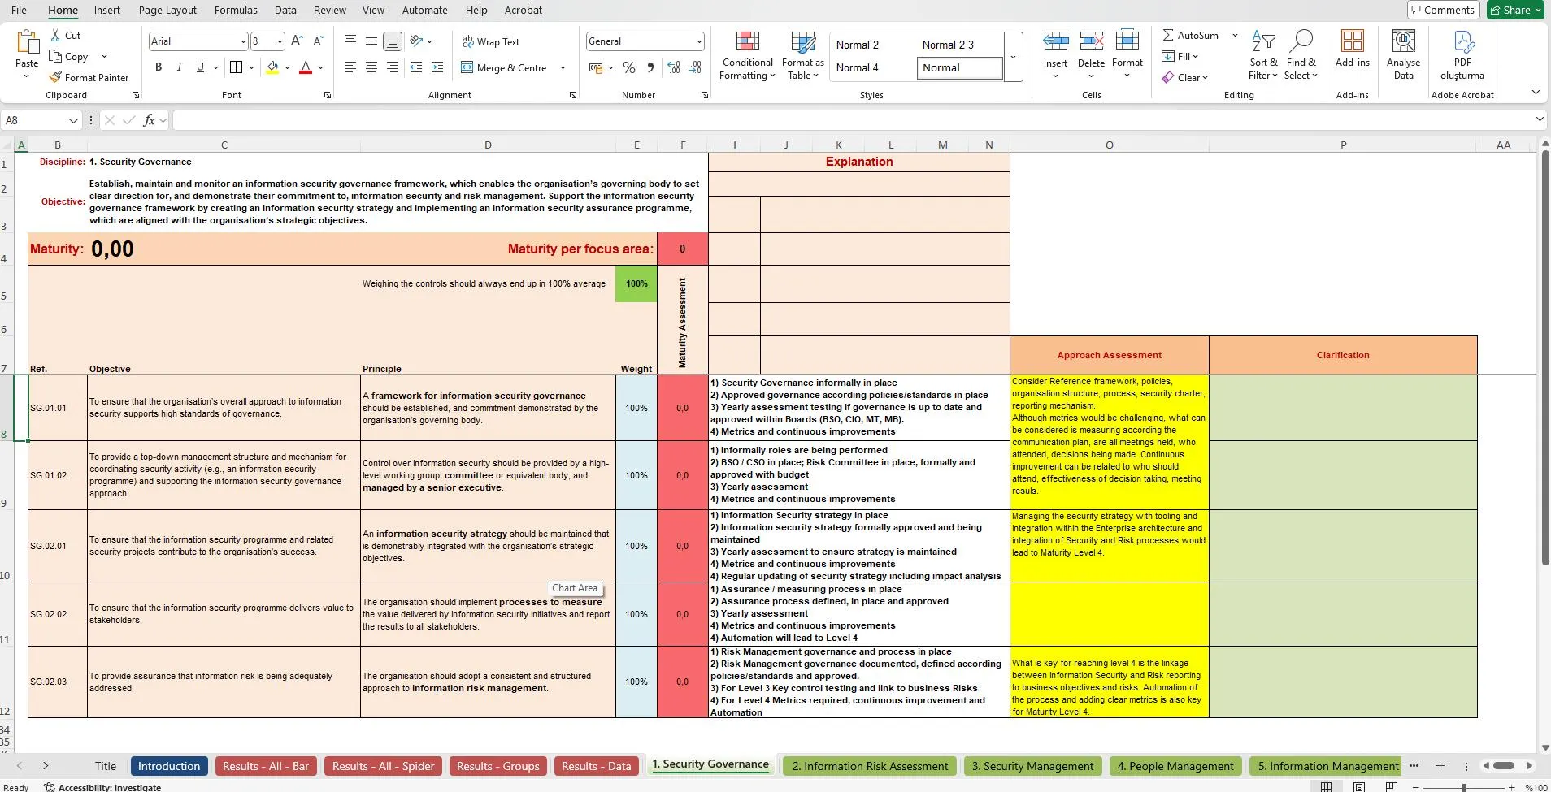Screen dimensions: 1551x792
Task: Click the Increase Indent icon
Action: pos(437,67)
